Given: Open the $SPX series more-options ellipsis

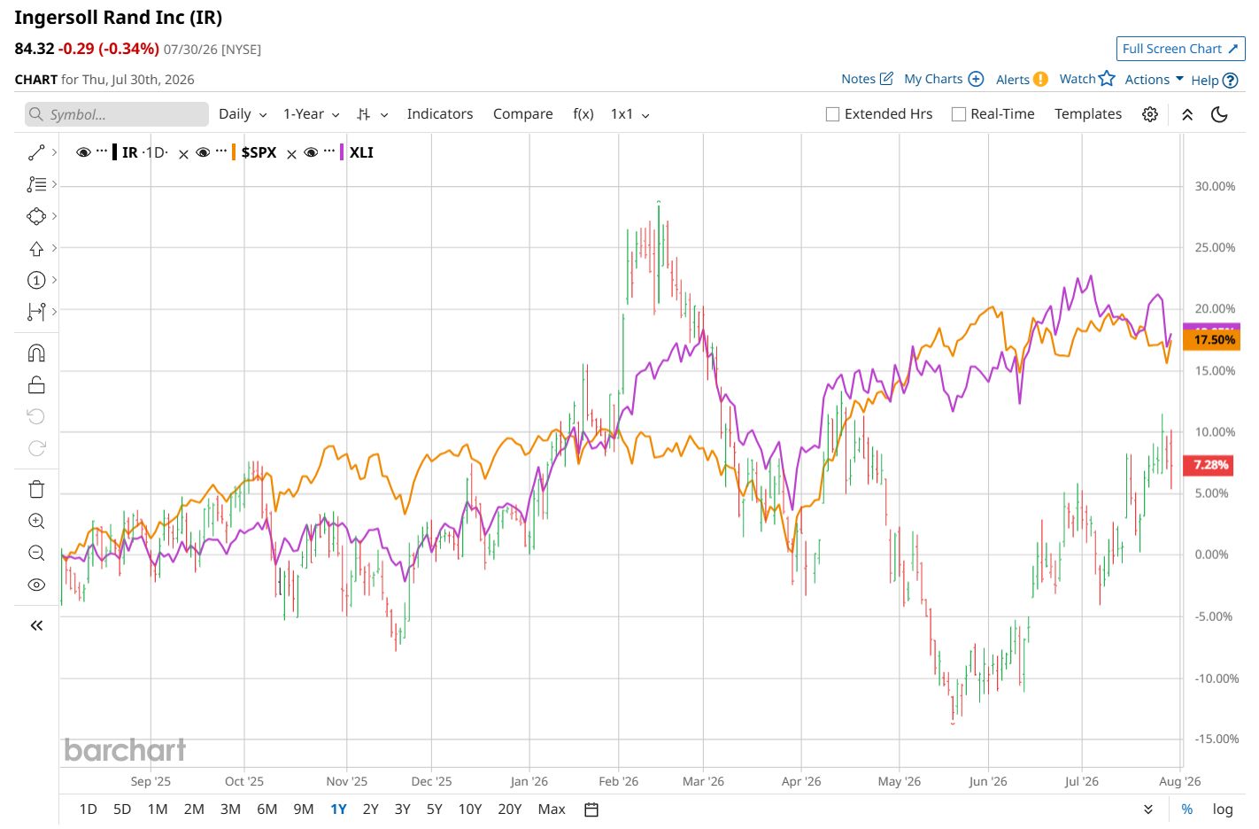Looking at the screenshot, I should click(221, 151).
